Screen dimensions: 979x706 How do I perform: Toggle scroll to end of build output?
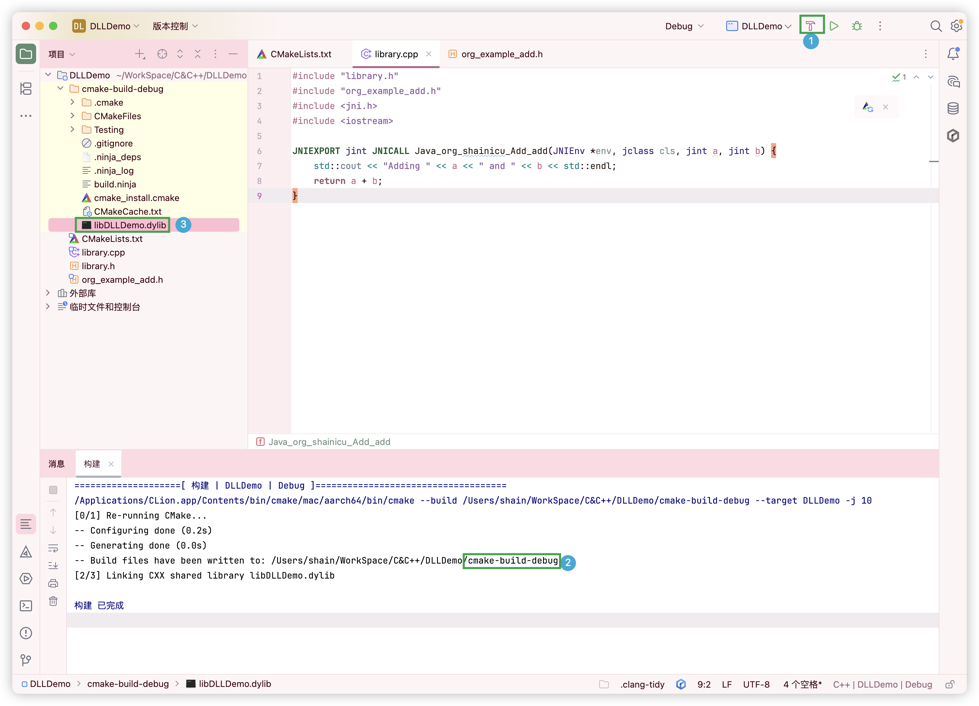[53, 565]
